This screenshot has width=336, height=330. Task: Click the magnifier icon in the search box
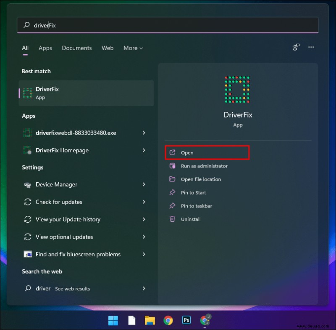(x=26, y=25)
